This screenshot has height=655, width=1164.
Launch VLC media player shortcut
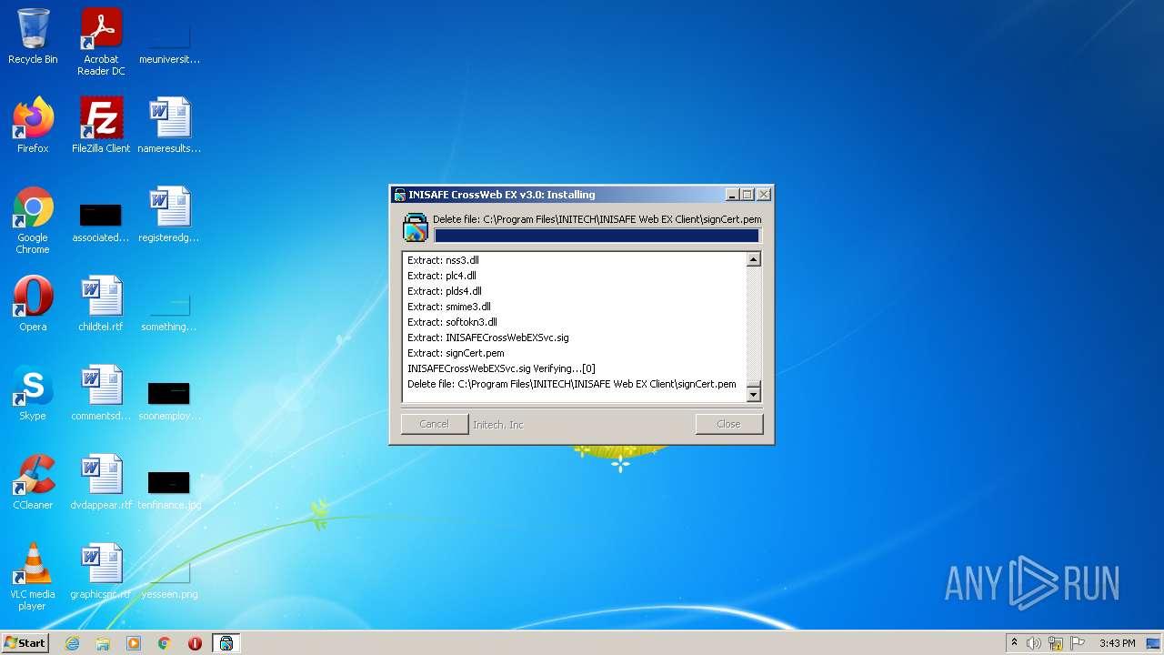[x=33, y=577]
